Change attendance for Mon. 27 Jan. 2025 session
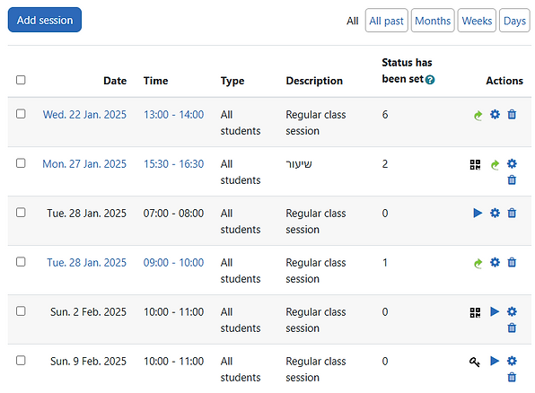Image resolution: width=535 pixels, height=393 pixels. pyautogui.click(x=496, y=165)
